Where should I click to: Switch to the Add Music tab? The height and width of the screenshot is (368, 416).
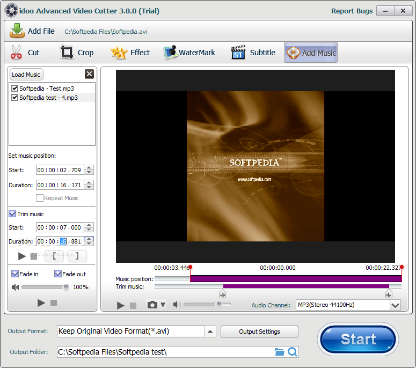click(x=311, y=53)
